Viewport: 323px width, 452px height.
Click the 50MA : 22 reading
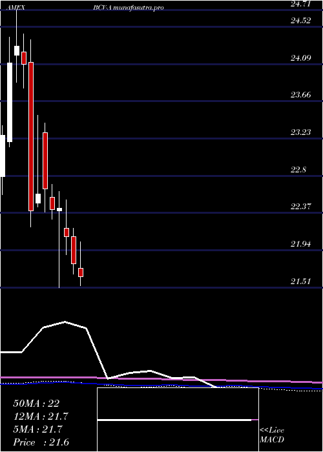(x=36, y=404)
